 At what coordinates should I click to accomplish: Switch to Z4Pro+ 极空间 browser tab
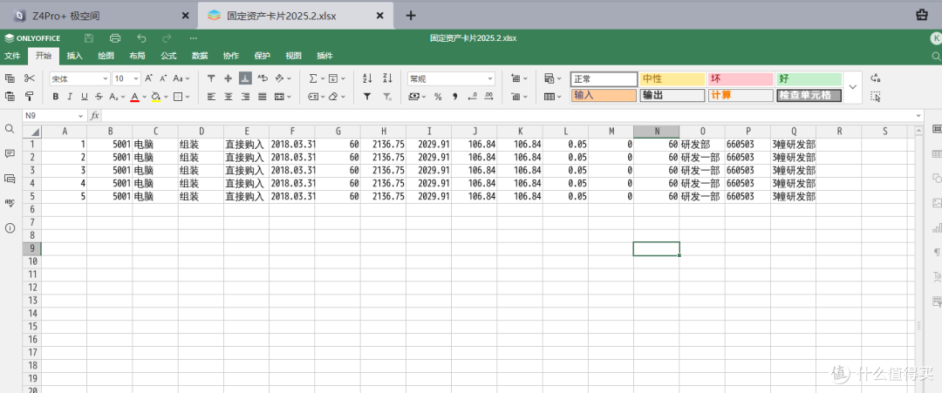click(99, 16)
